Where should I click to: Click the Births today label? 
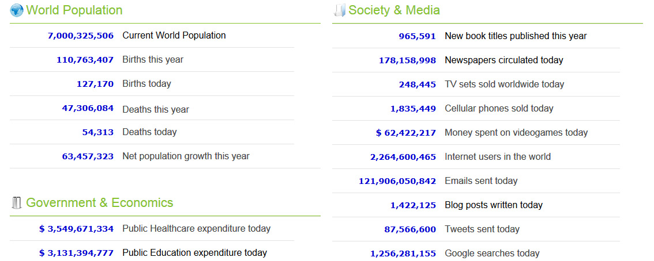(146, 84)
